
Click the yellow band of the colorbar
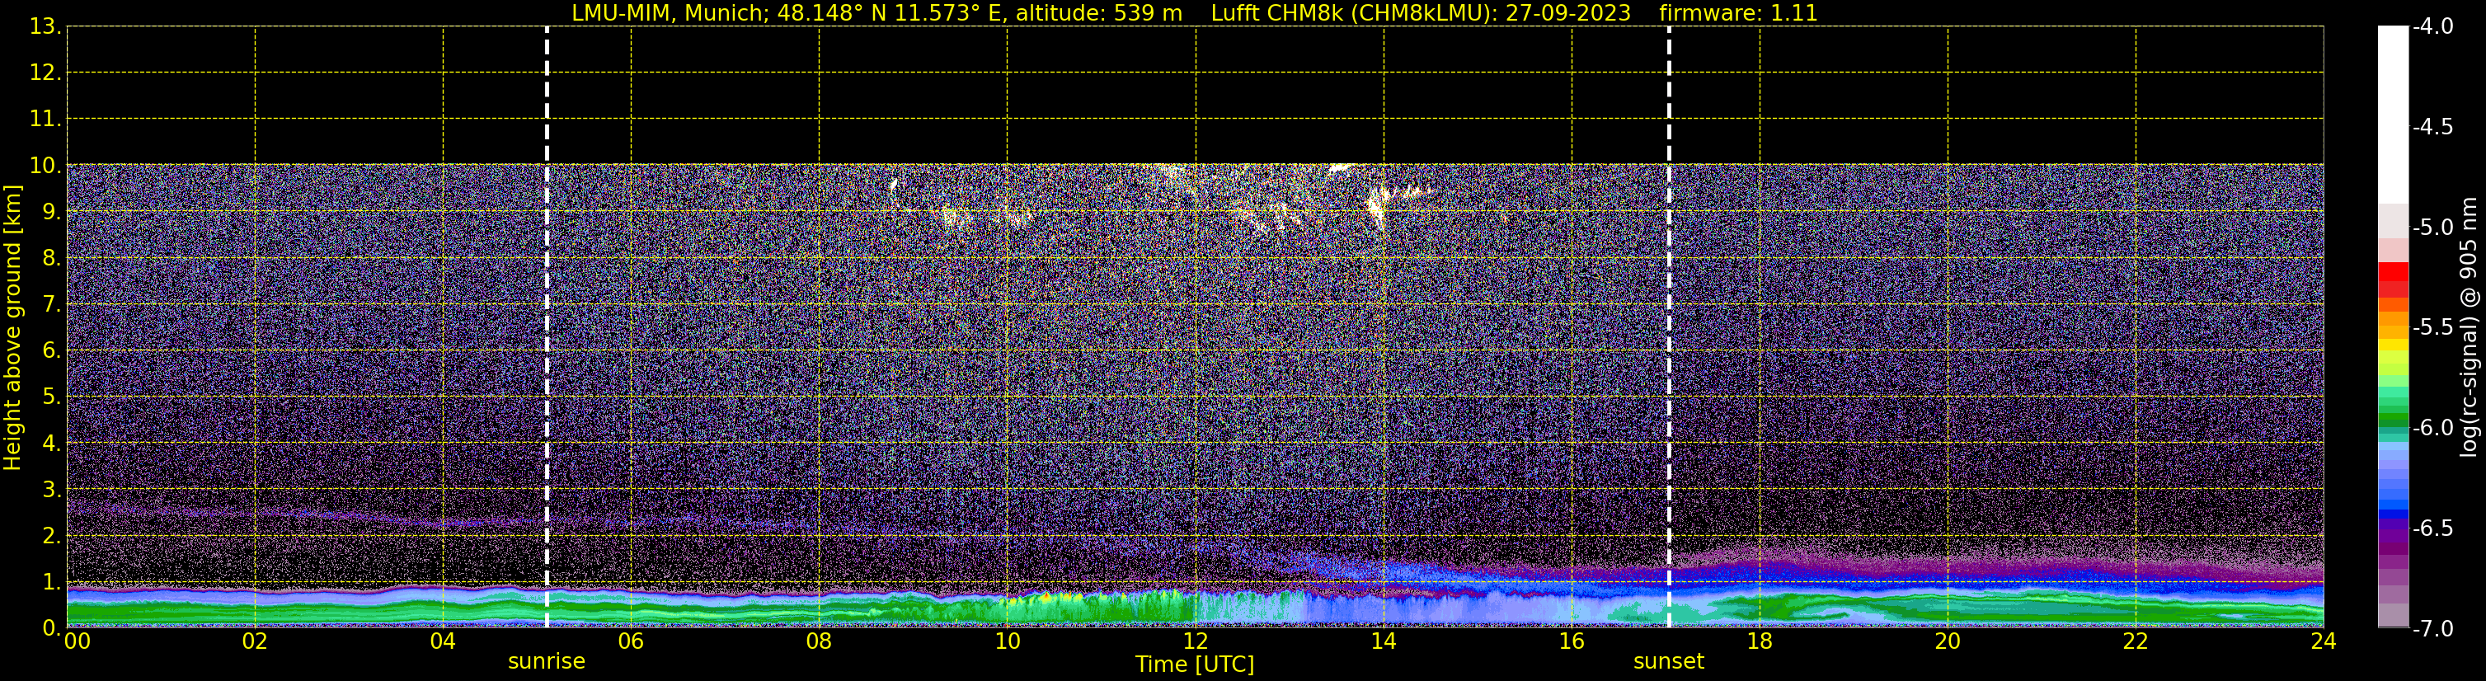[2394, 345]
